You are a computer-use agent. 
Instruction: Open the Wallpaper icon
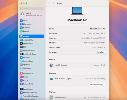pos(21,68)
